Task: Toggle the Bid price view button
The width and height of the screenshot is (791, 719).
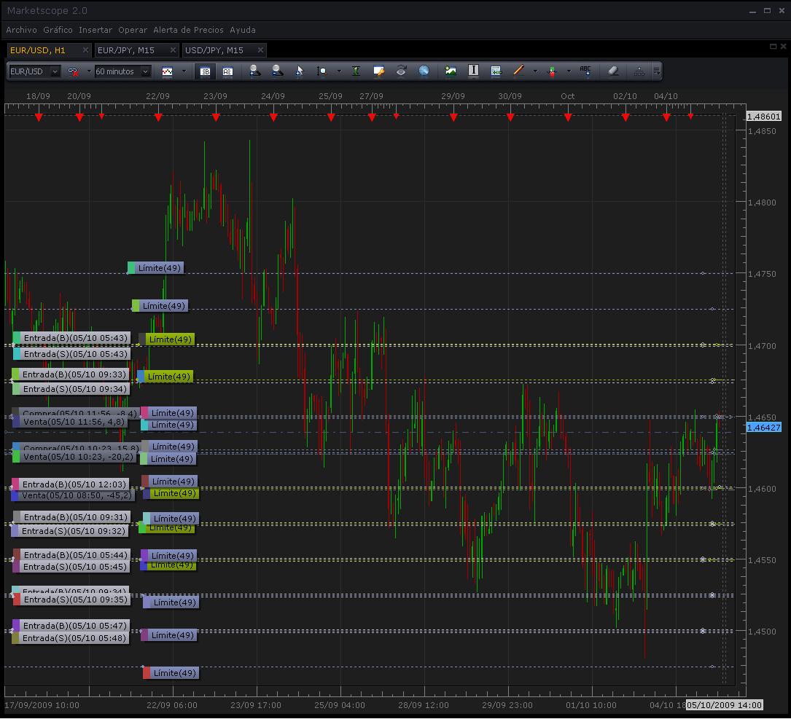Action: [x=206, y=71]
